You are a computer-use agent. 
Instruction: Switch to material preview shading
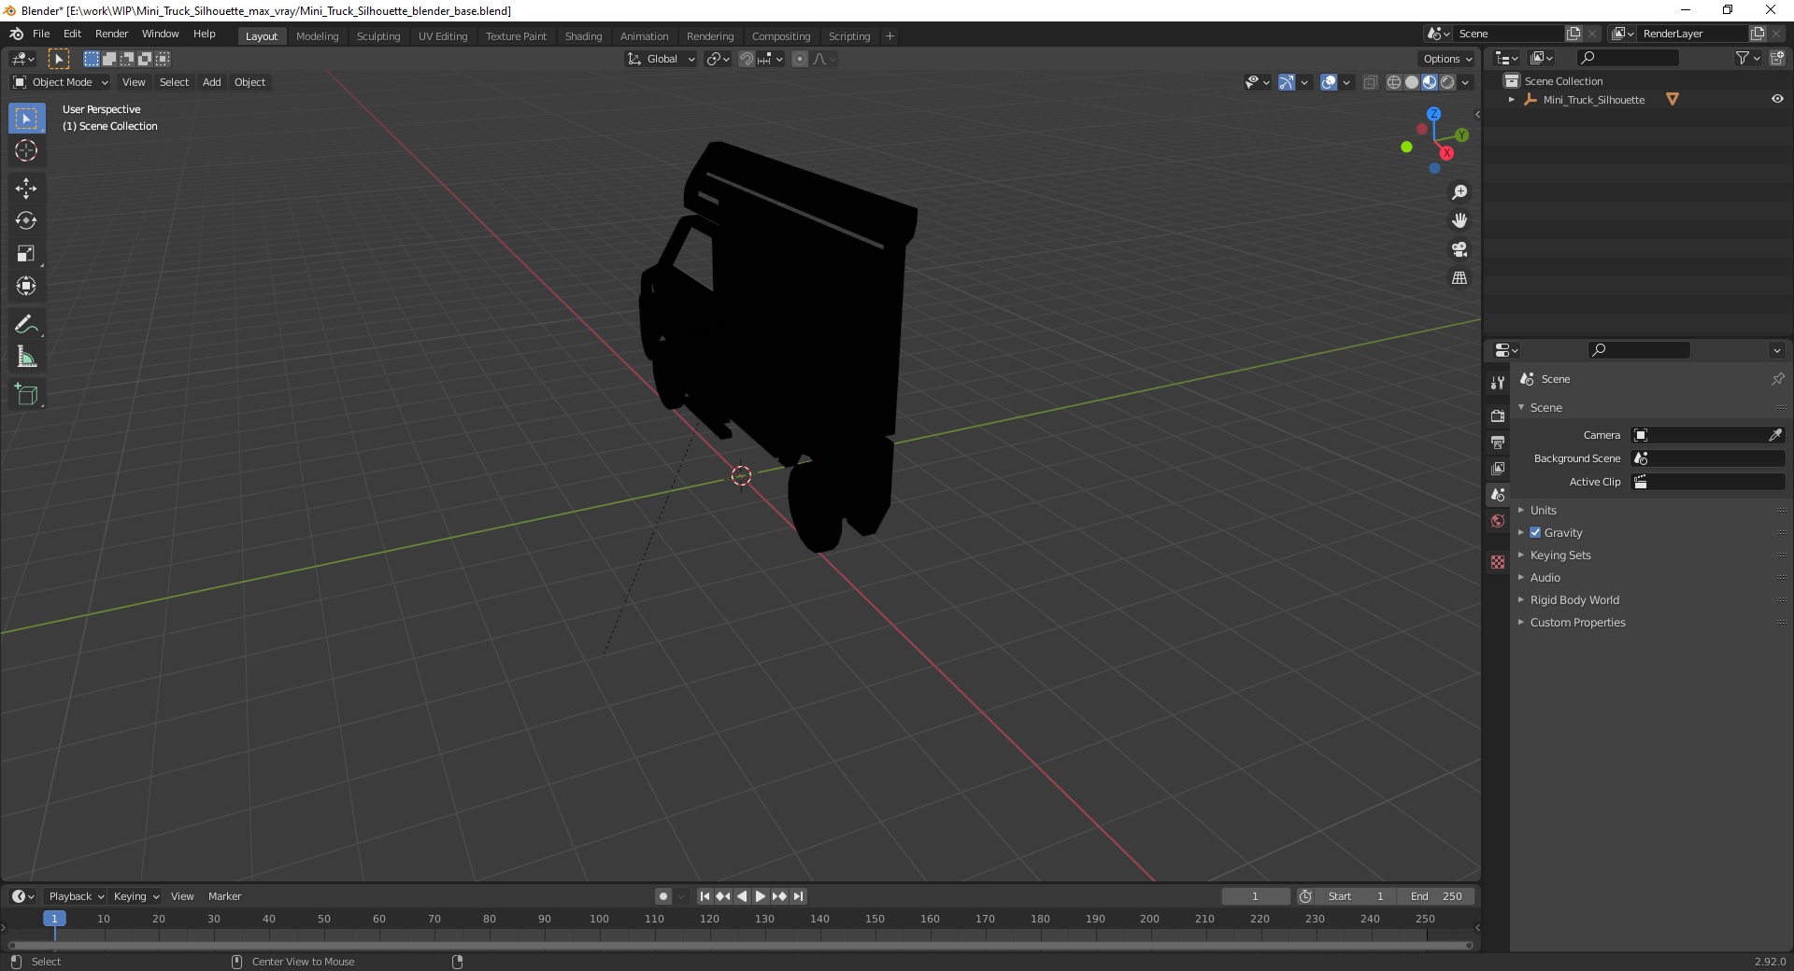pyautogui.click(x=1430, y=82)
